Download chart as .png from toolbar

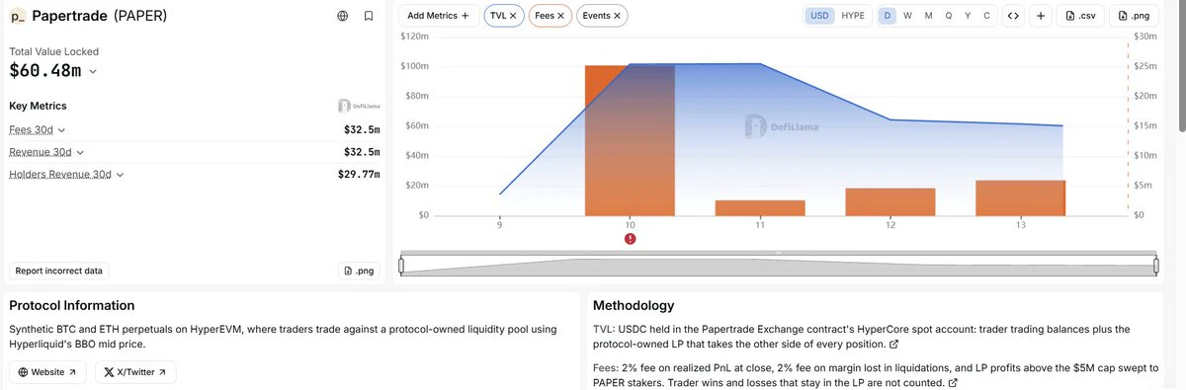click(1134, 16)
